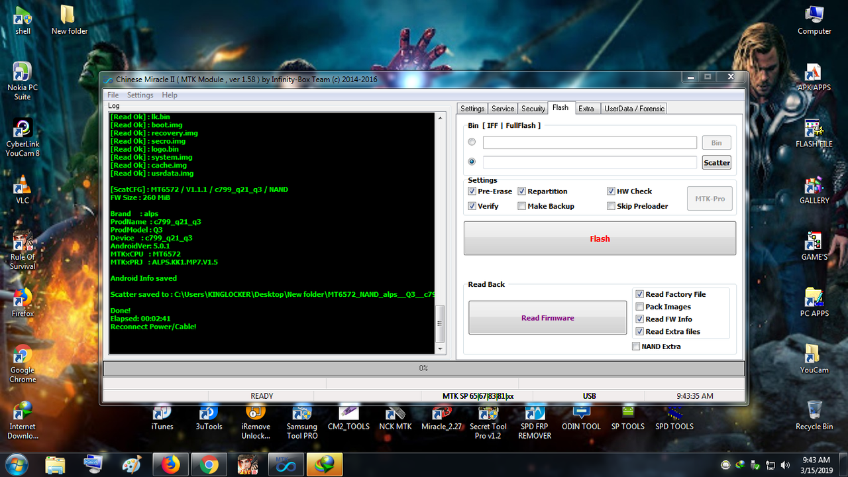Open SP TOOLS desktop shortcut
Viewport: 848px width, 477px height.
[x=628, y=417]
